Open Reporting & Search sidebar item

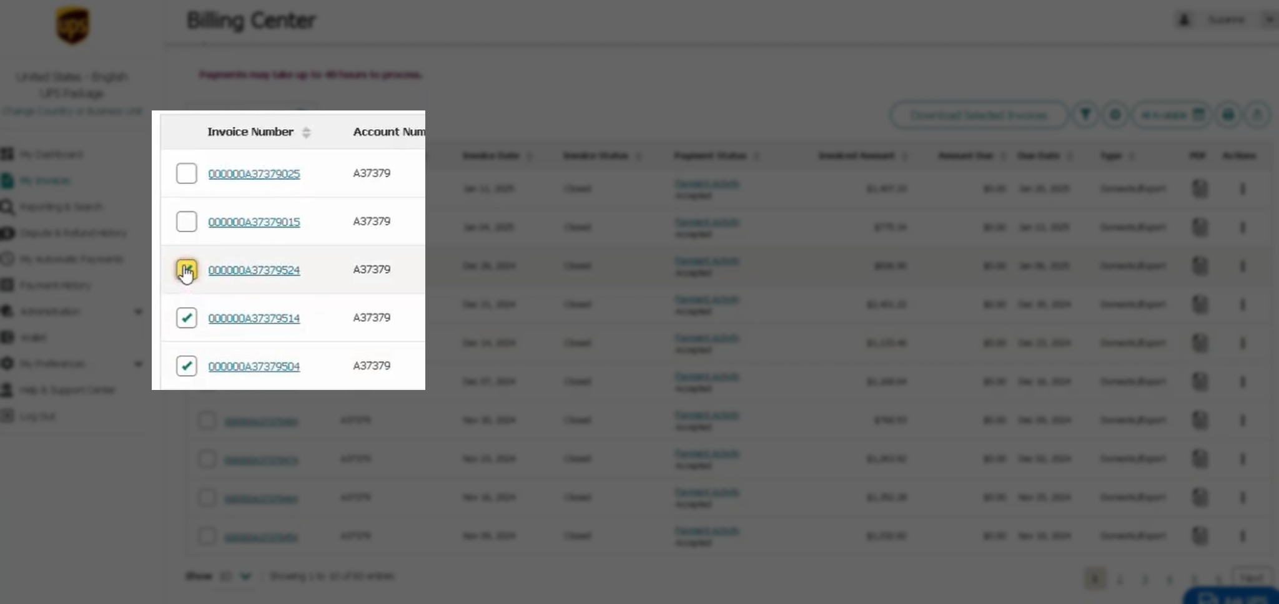point(61,207)
